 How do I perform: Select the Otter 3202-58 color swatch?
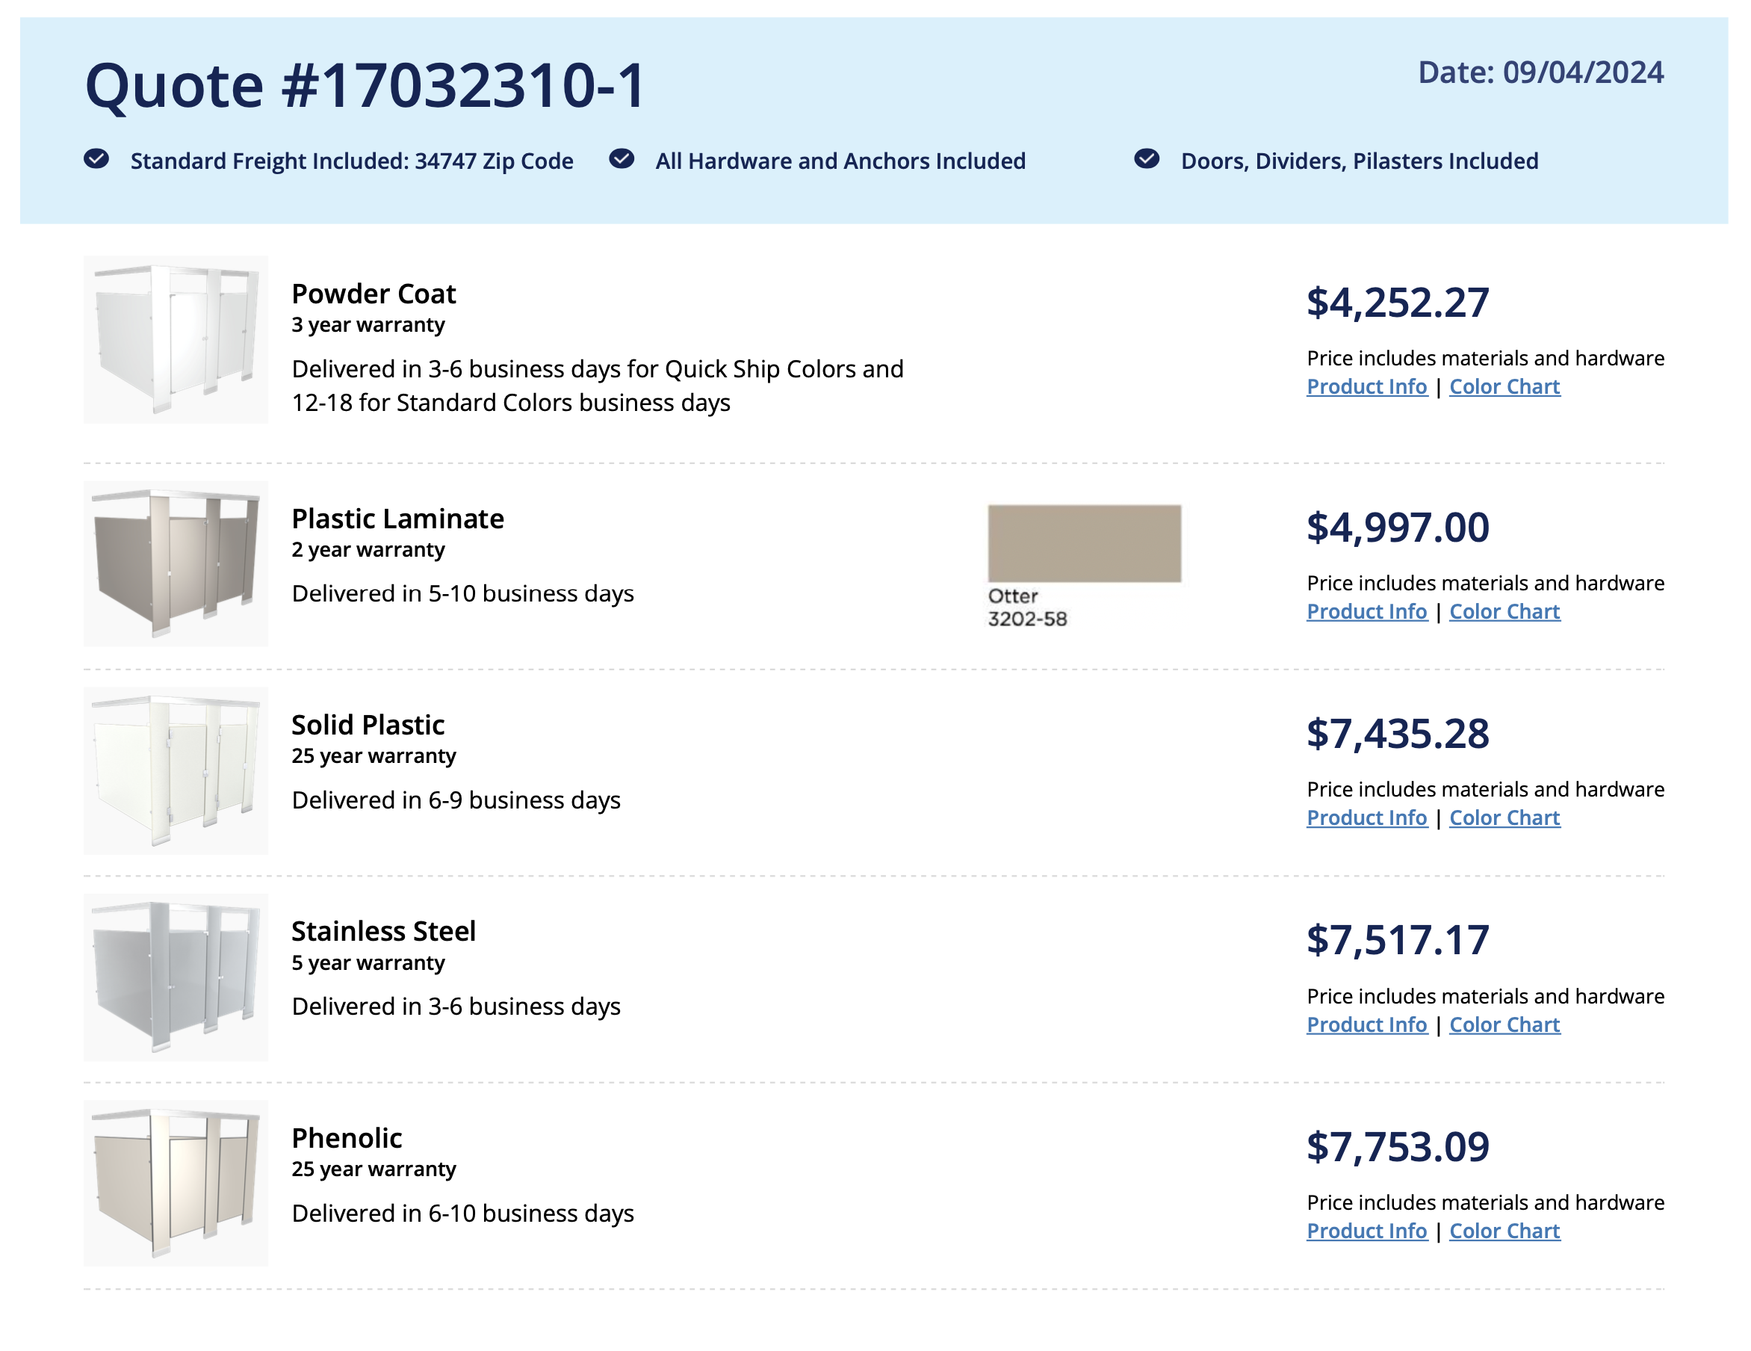click(x=1084, y=543)
